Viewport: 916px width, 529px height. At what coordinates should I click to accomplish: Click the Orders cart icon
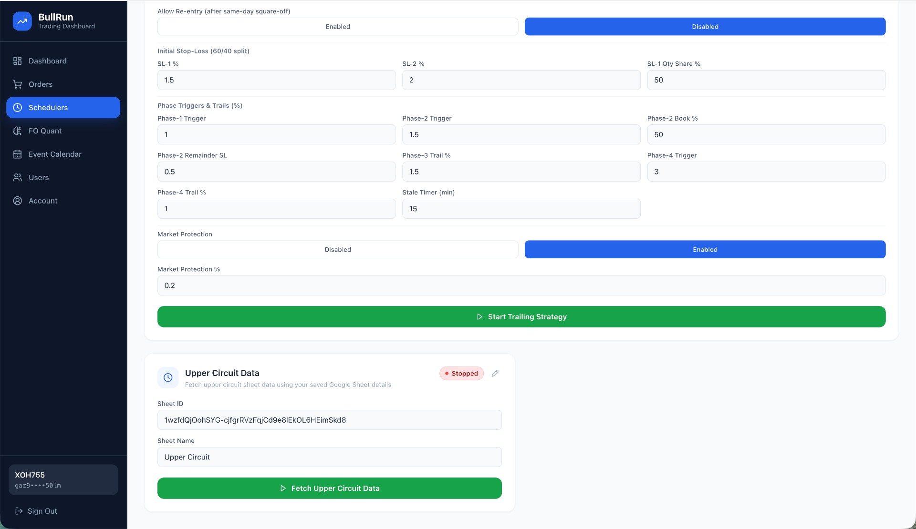18,84
